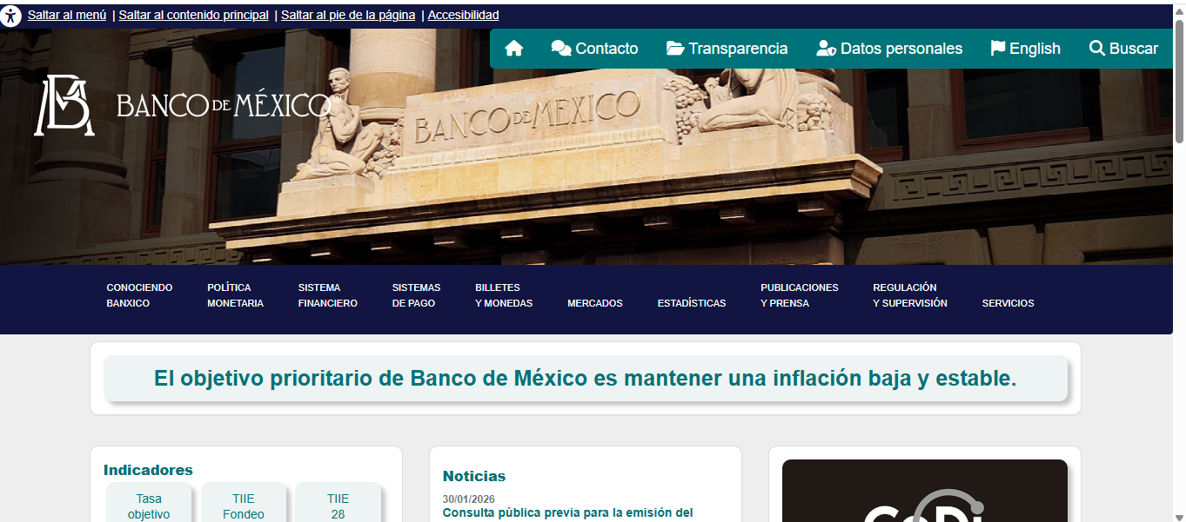Open the Sistemas de Pago menu
Viewport: 1186px width, 522px height.
(x=416, y=295)
